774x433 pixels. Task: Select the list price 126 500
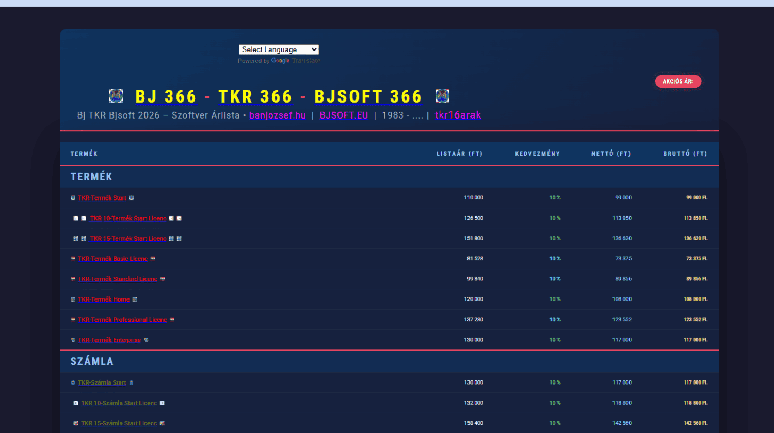click(x=474, y=218)
